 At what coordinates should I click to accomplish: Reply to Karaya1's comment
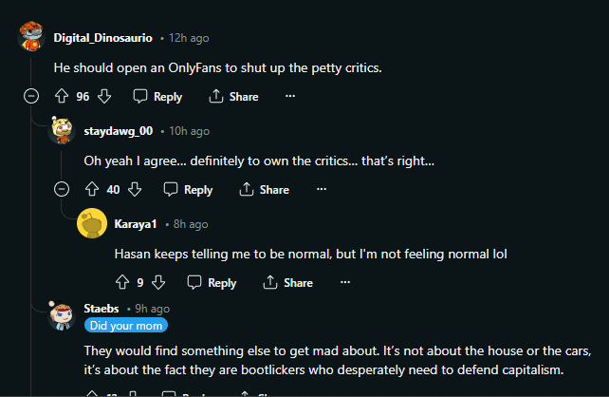212,282
